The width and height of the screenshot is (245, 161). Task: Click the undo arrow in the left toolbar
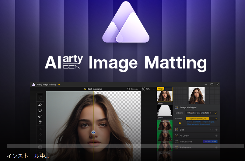pyautogui.click(x=40, y=129)
